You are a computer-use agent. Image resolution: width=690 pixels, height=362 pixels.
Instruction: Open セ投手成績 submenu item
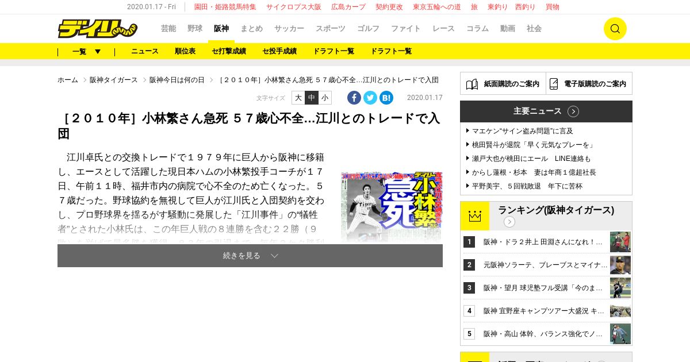click(279, 51)
